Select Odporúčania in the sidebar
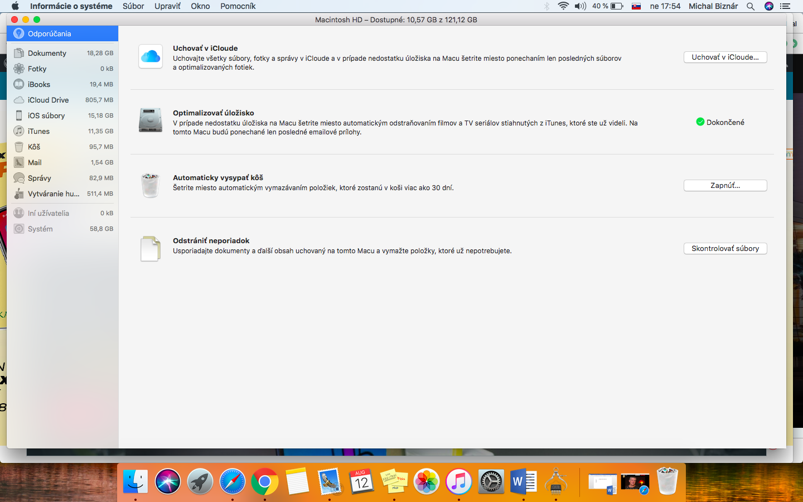 (x=62, y=33)
